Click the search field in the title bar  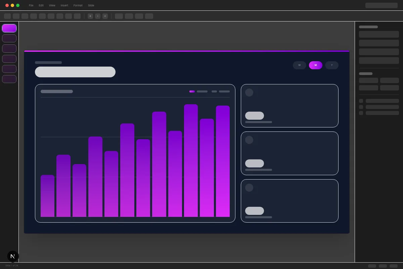[382, 5]
